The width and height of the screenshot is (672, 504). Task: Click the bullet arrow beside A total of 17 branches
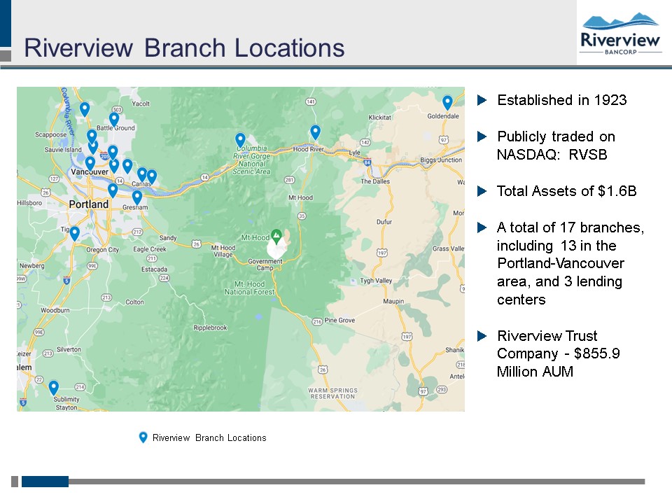[x=482, y=227]
